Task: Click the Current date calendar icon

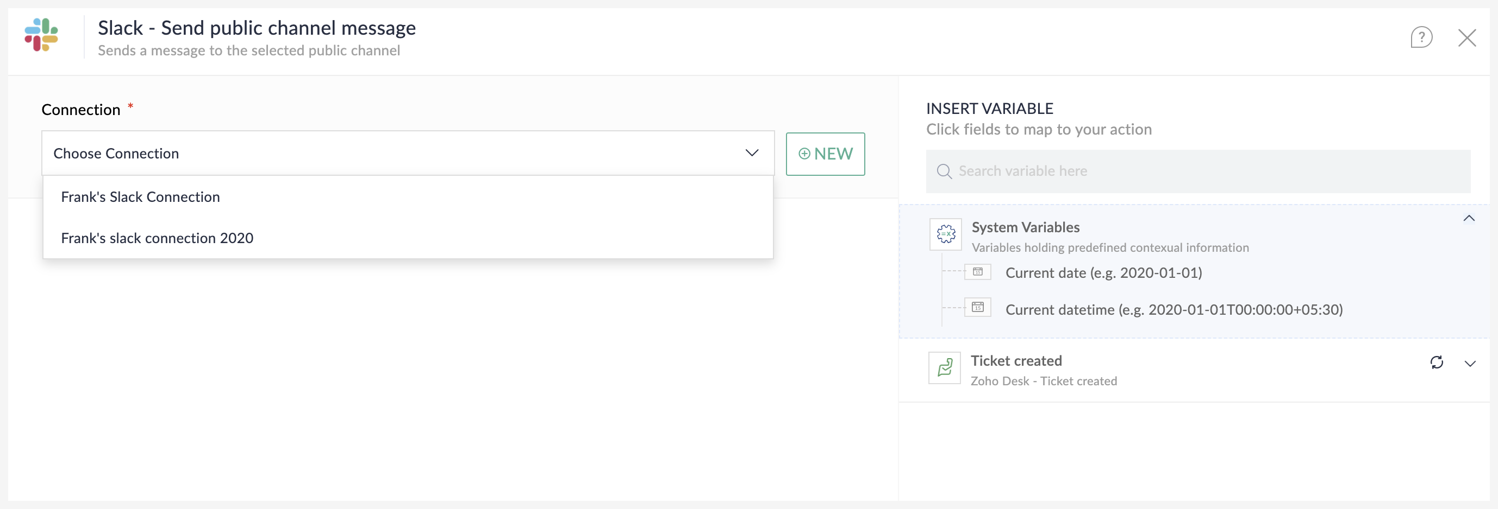Action: (x=977, y=272)
